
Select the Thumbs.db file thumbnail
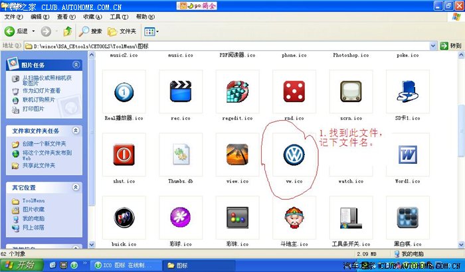coord(180,155)
